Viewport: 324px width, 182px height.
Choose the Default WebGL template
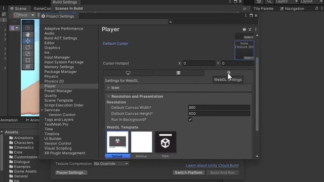click(x=117, y=145)
